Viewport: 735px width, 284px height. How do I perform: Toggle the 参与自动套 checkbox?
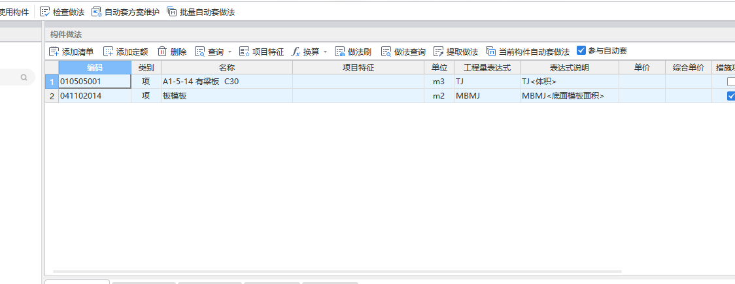(581, 50)
